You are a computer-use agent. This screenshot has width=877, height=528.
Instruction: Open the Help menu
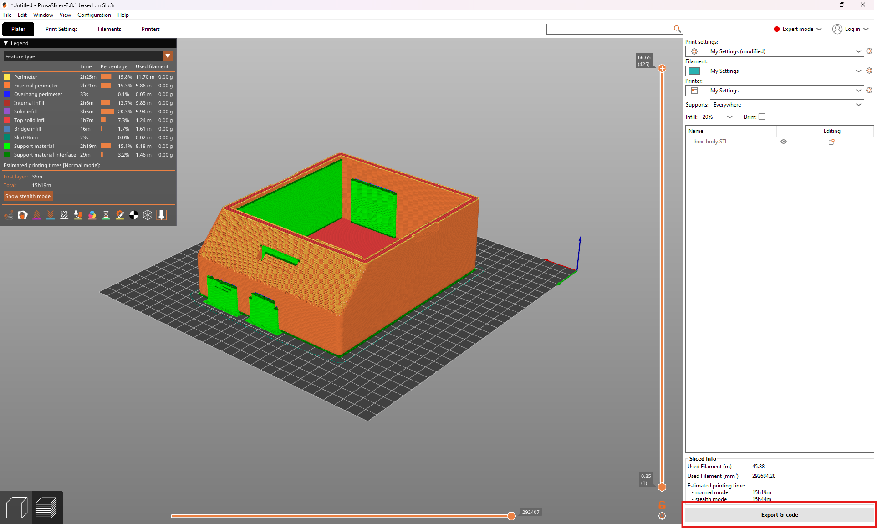click(123, 15)
